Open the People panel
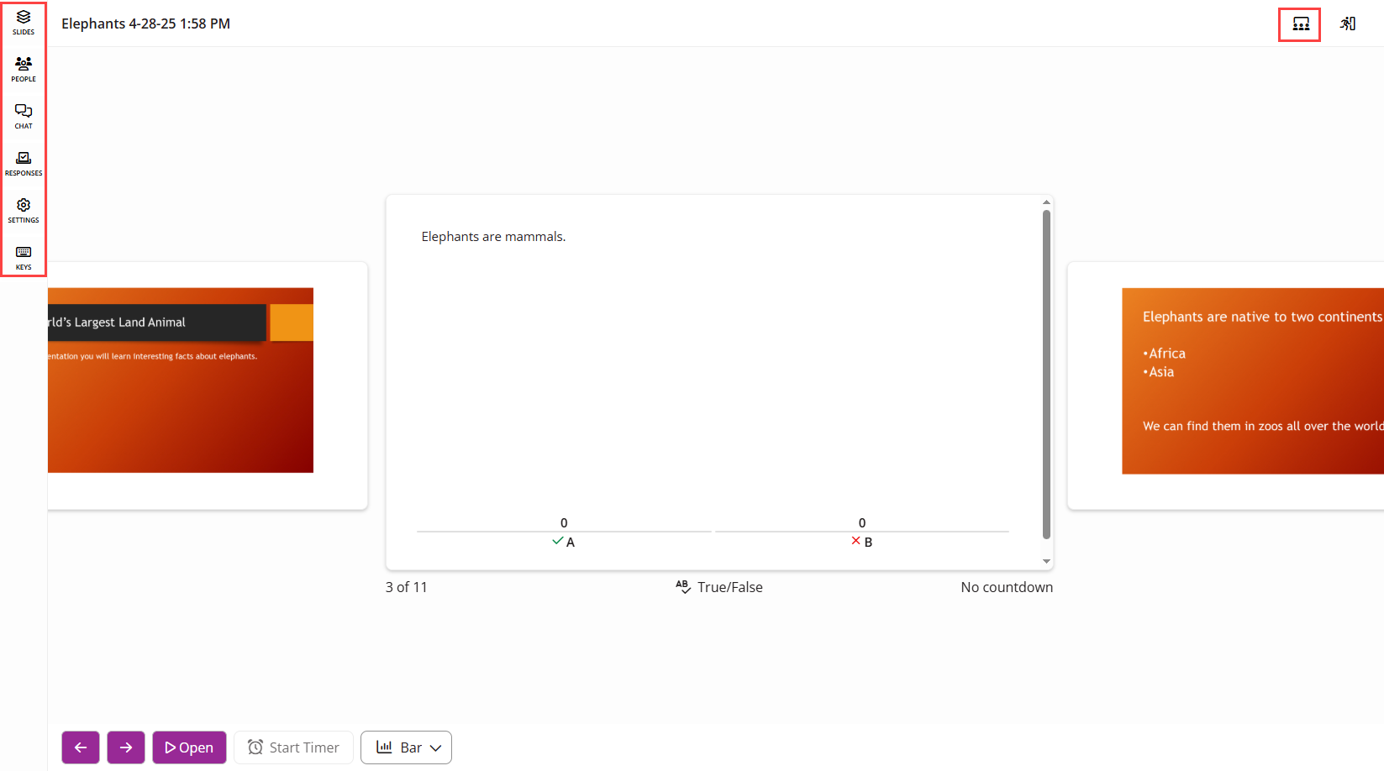 pyautogui.click(x=24, y=69)
